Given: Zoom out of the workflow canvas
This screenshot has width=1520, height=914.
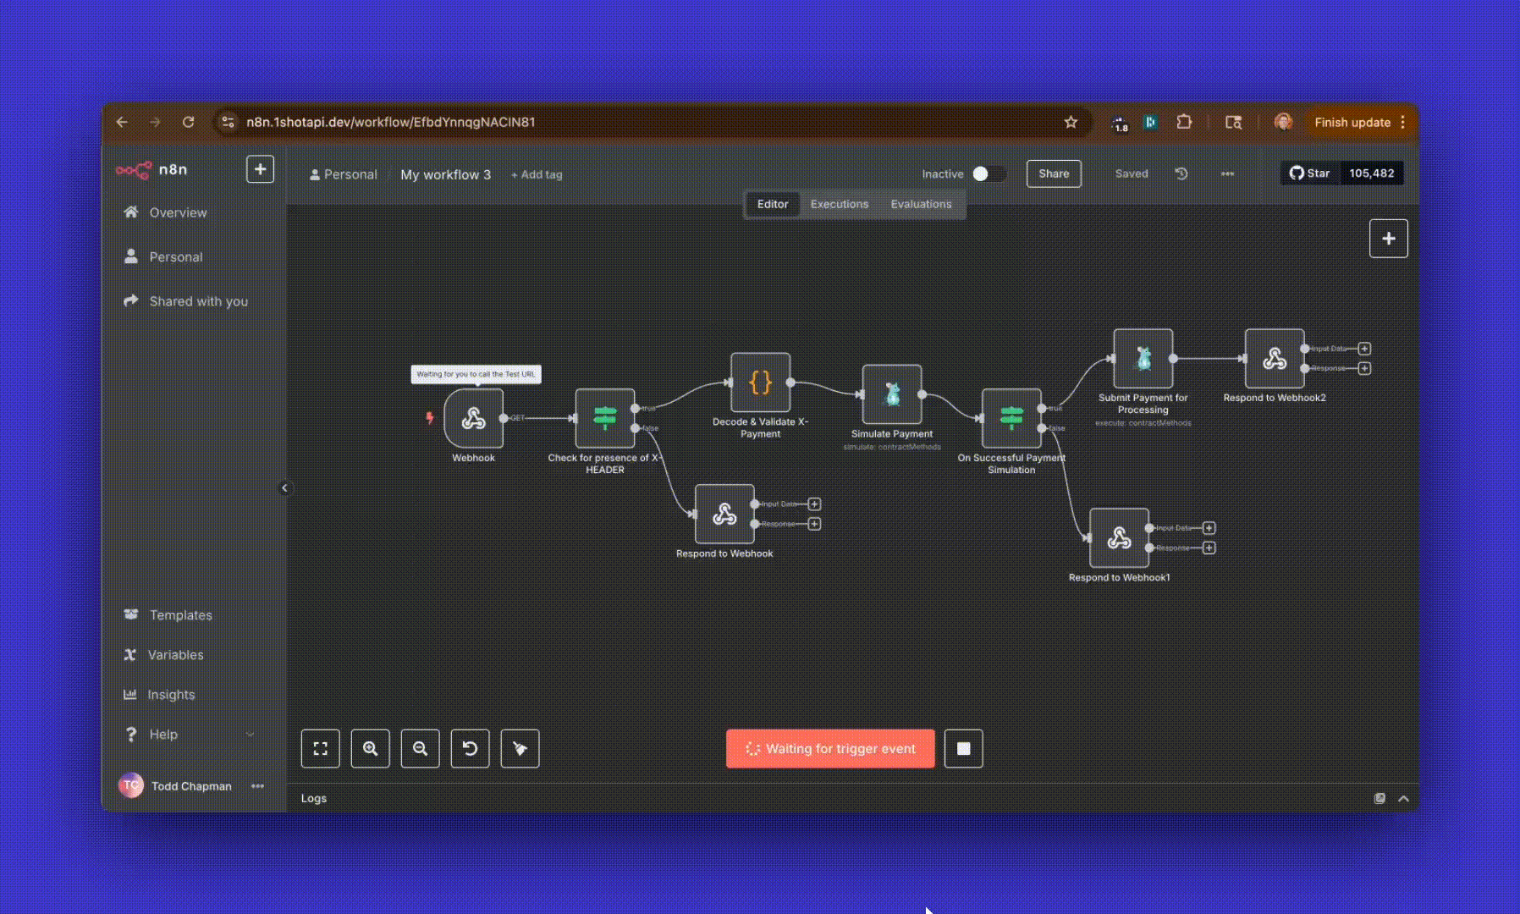Looking at the screenshot, I should (420, 748).
